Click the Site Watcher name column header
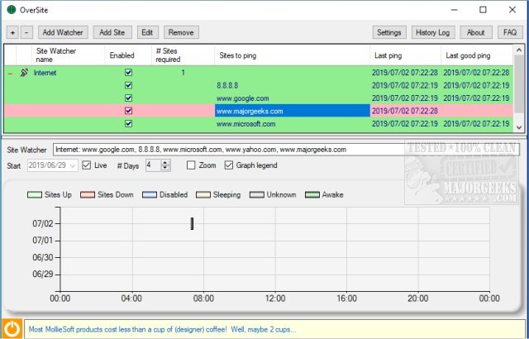Viewport: 529px width, 339px height. [x=68, y=55]
